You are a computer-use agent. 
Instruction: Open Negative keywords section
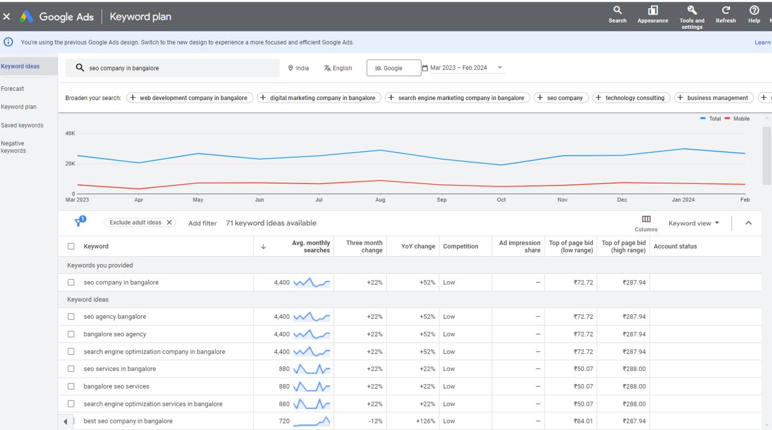(13, 147)
